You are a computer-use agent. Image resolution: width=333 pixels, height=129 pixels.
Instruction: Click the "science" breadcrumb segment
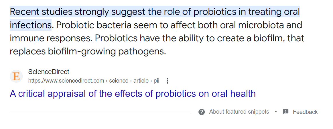119,81
